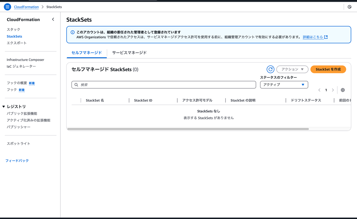Click the info icon in the blue banner

(x=73, y=32)
